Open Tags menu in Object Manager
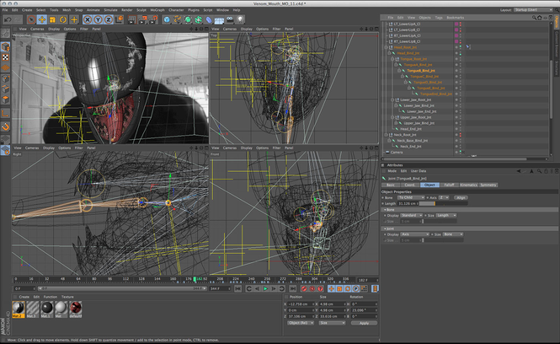Viewport: 560px width, 344px height. click(439, 17)
